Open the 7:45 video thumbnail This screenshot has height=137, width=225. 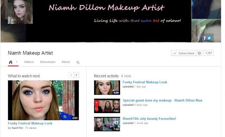(x=107, y=124)
